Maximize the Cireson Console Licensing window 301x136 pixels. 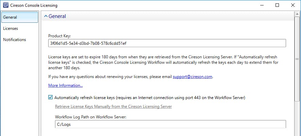pyautogui.click(x=277, y=5)
